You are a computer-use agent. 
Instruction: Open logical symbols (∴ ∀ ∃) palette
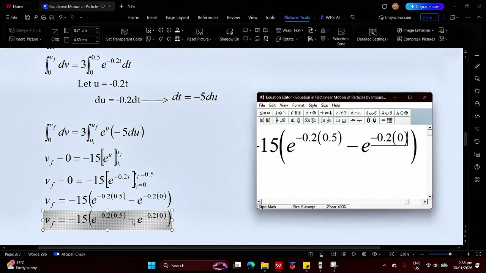pyautogui.click(x=341, y=113)
